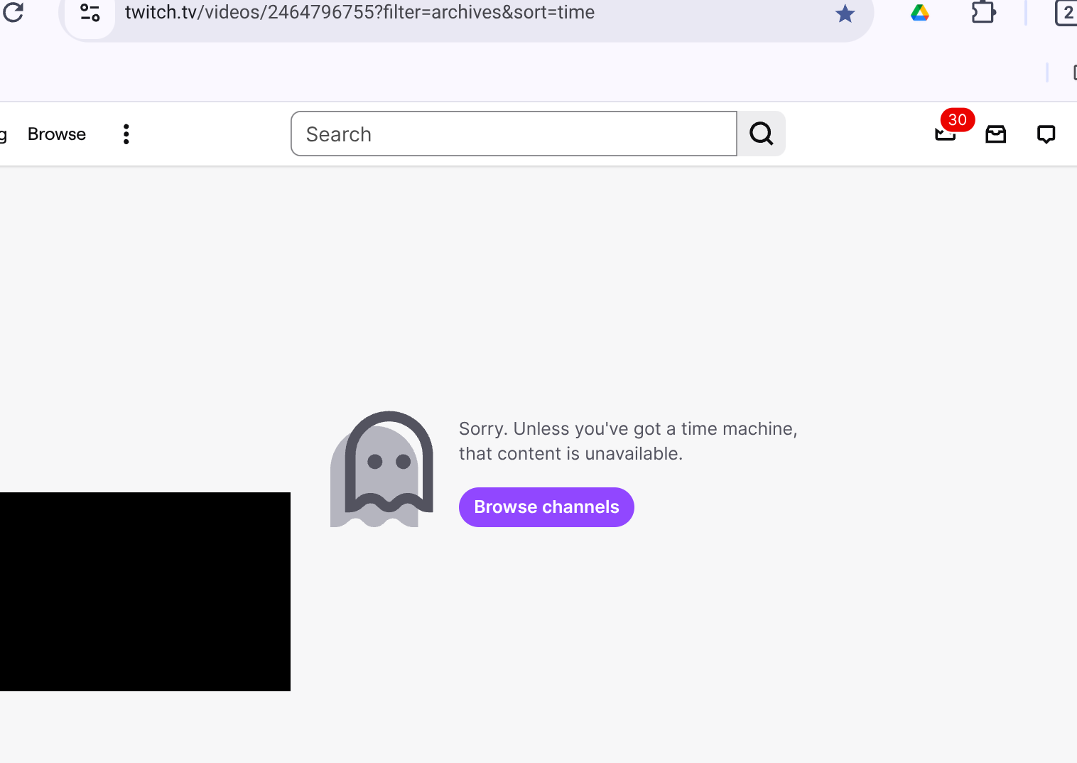Toggle the bookmark star for this page
The image size is (1077, 763).
845,13
